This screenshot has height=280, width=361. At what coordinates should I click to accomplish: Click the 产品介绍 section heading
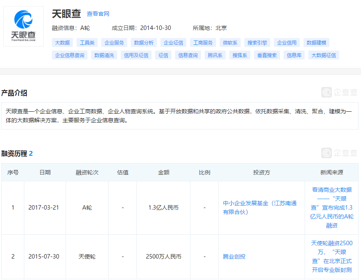pyautogui.click(x=14, y=93)
